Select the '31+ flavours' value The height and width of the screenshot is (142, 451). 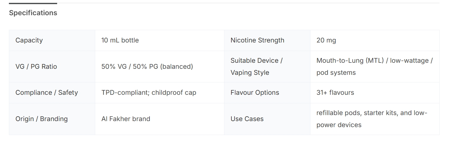point(335,93)
